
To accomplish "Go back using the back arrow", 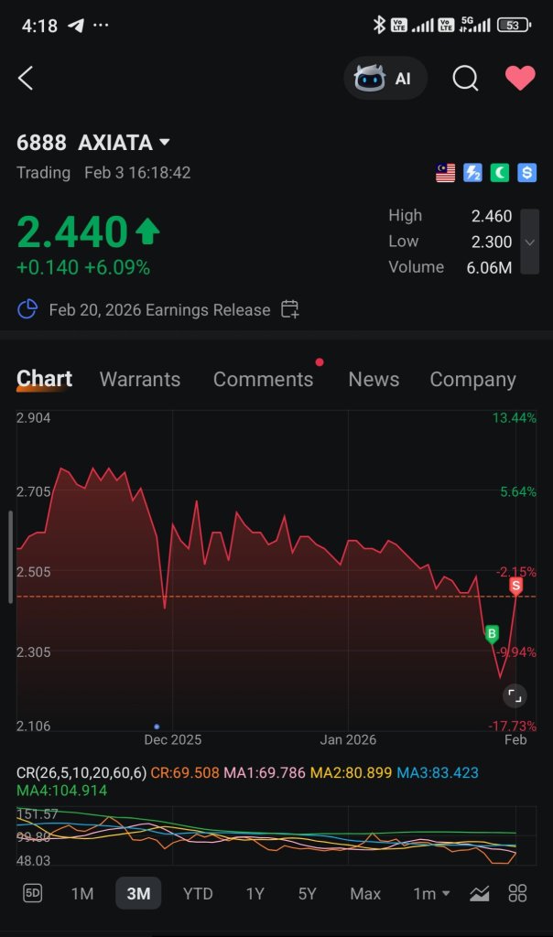I will (25, 79).
